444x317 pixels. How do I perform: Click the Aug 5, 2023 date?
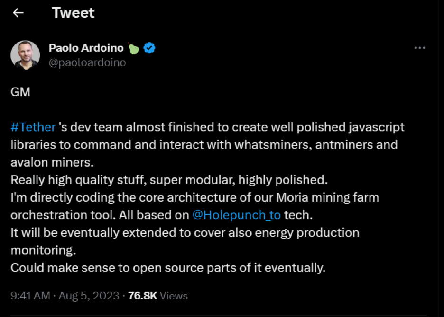coord(89,296)
